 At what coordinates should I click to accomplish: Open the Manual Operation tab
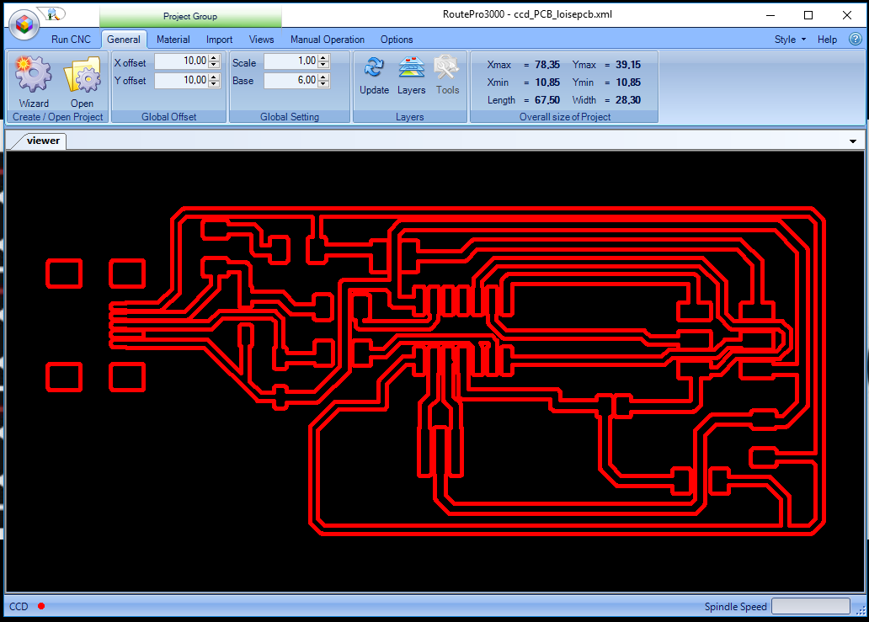point(328,40)
